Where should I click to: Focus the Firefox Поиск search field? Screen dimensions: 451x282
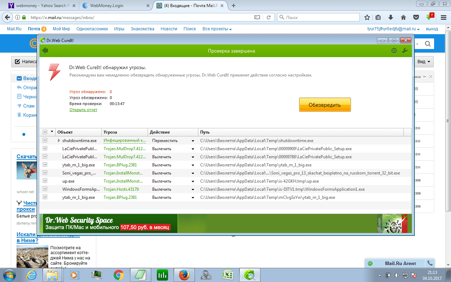pos(319,17)
